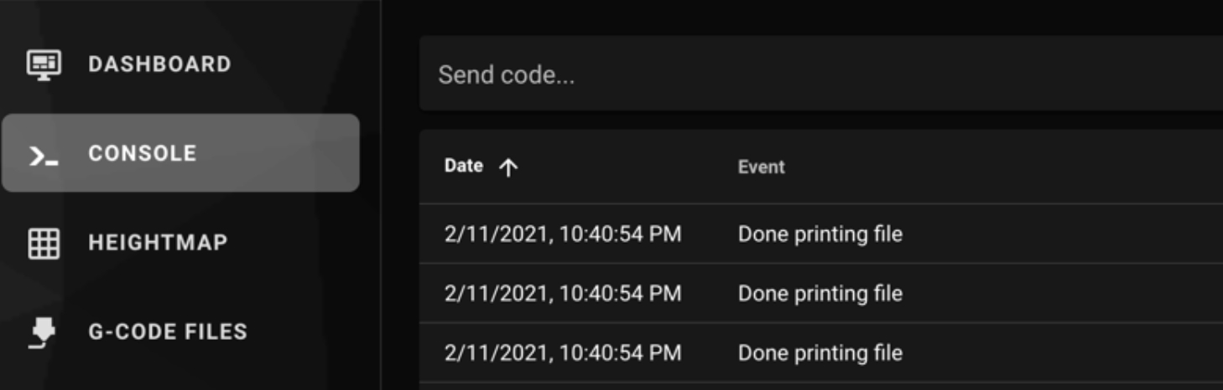This screenshot has width=1223, height=390.
Task: Click the Event column header
Action: click(x=761, y=167)
